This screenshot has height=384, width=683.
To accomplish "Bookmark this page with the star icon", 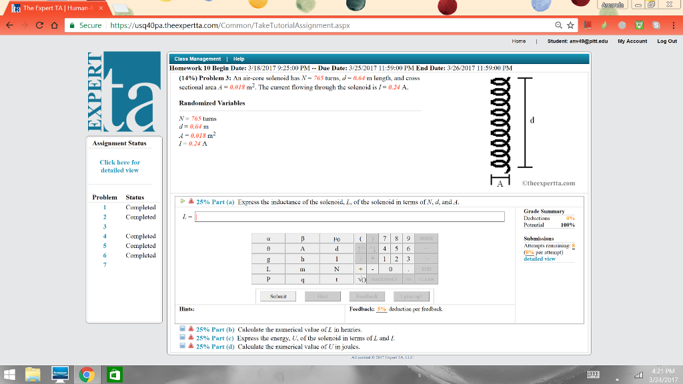I will [x=571, y=25].
